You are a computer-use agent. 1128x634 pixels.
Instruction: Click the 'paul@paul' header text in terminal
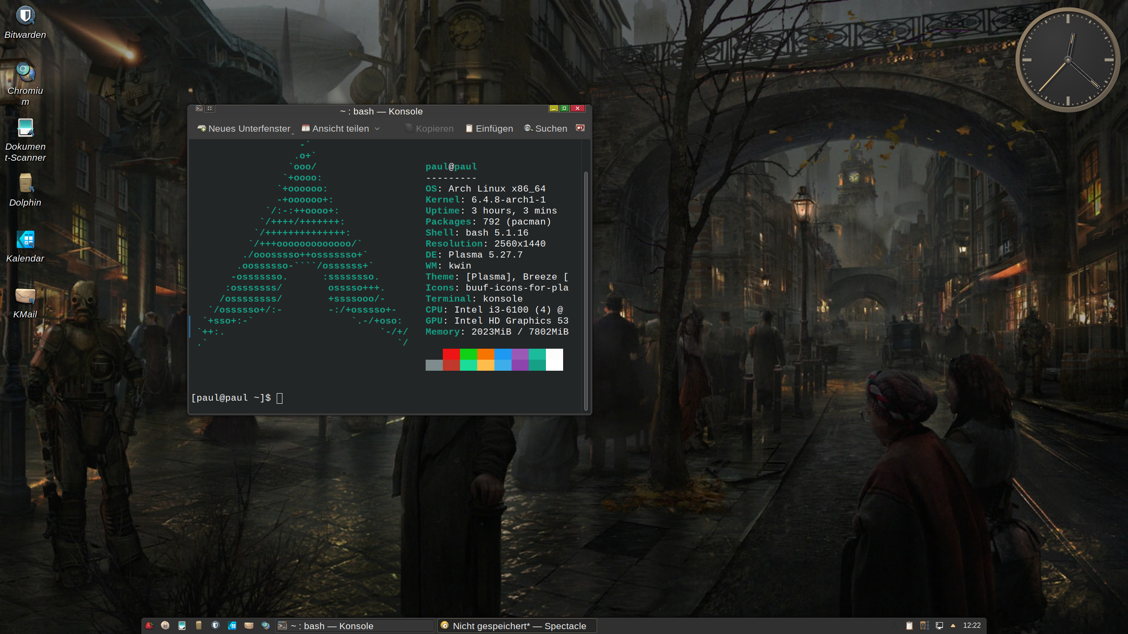coord(451,167)
